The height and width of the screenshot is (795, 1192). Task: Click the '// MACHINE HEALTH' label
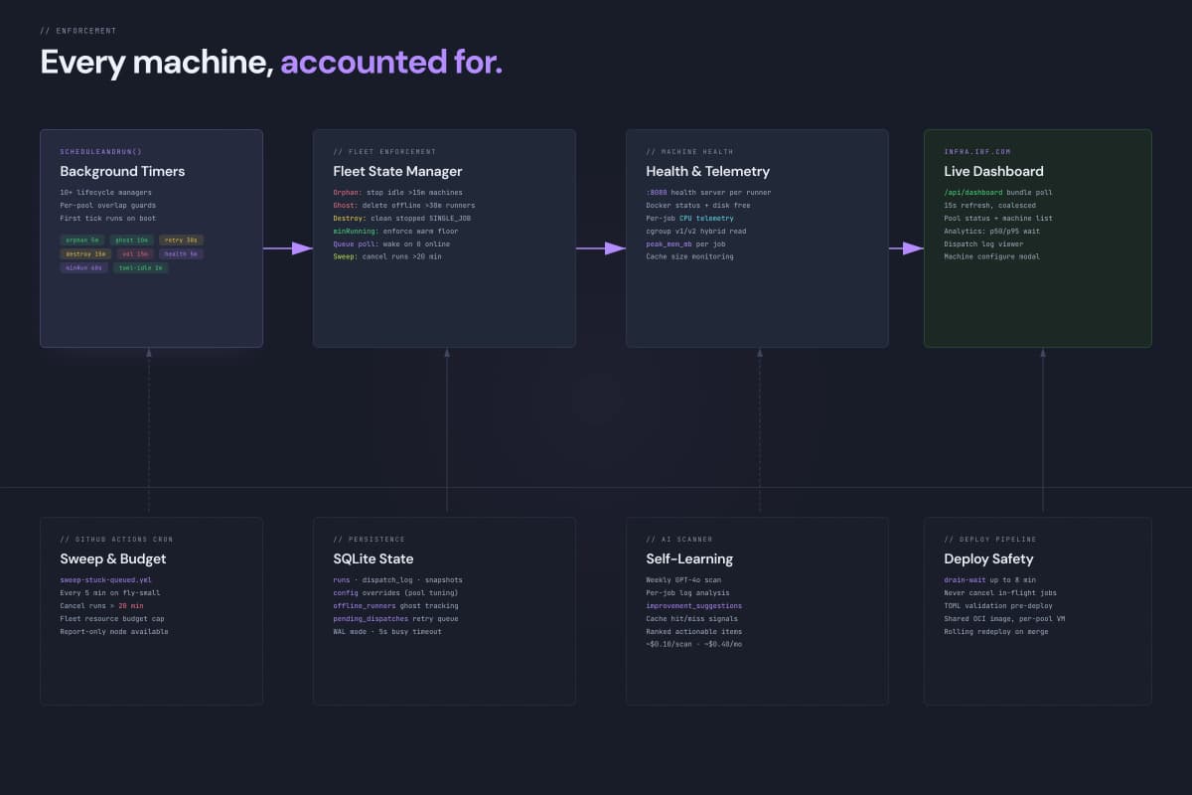coord(689,151)
